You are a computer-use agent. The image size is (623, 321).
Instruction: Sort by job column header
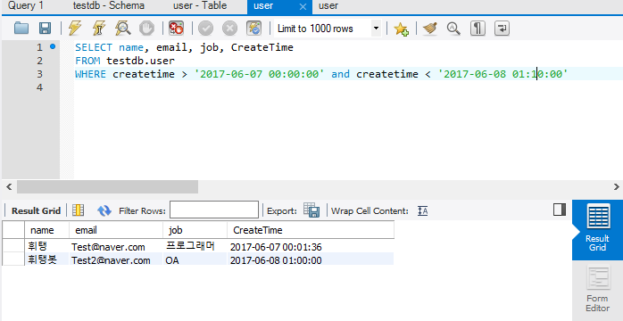(195, 230)
